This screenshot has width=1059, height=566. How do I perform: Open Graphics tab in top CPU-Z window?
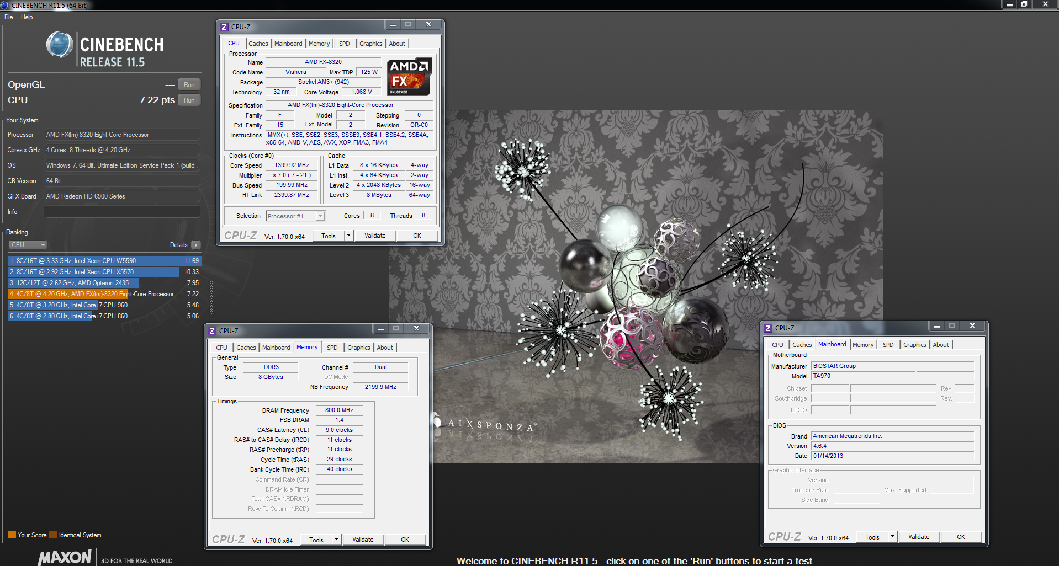tap(370, 44)
